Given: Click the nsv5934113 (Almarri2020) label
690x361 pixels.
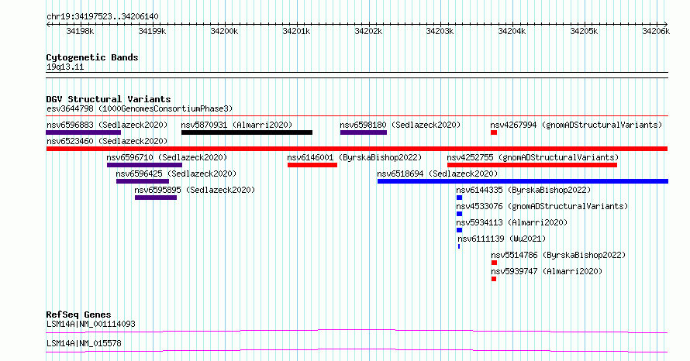Looking at the screenshot, I should [512, 222].
